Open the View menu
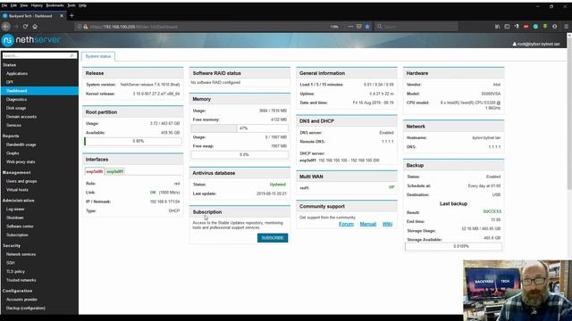The height and width of the screenshot is (321, 572). coord(24,5)
